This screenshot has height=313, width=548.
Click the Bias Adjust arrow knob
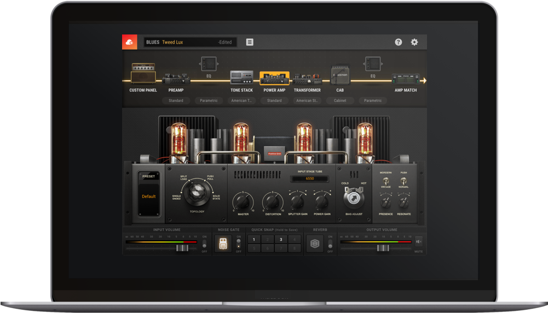tap(354, 198)
